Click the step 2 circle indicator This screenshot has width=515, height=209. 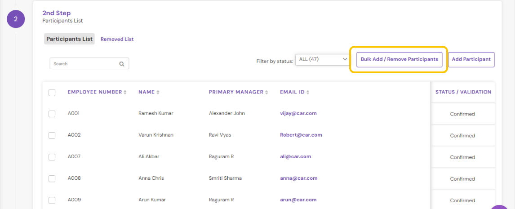(16, 19)
